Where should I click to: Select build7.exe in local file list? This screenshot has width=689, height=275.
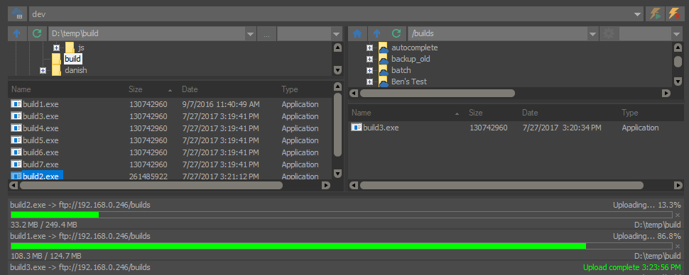tap(40, 164)
